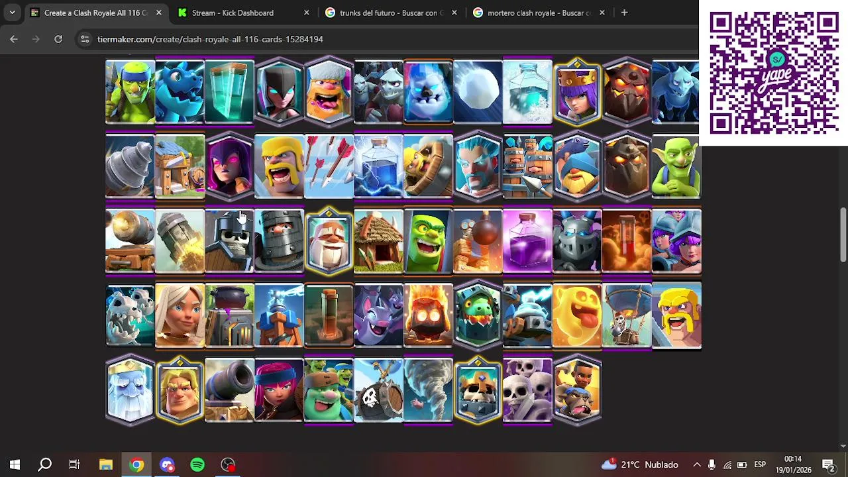Switch to the Stream - Kick Dashboard tab
This screenshot has width=848, height=477.
click(244, 13)
